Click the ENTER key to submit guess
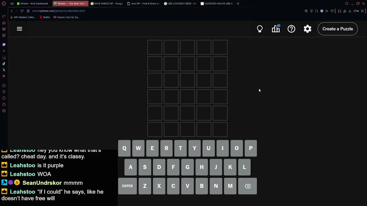Screen dimensions: 367x206 pyautogui.click(x=127, y=186)
